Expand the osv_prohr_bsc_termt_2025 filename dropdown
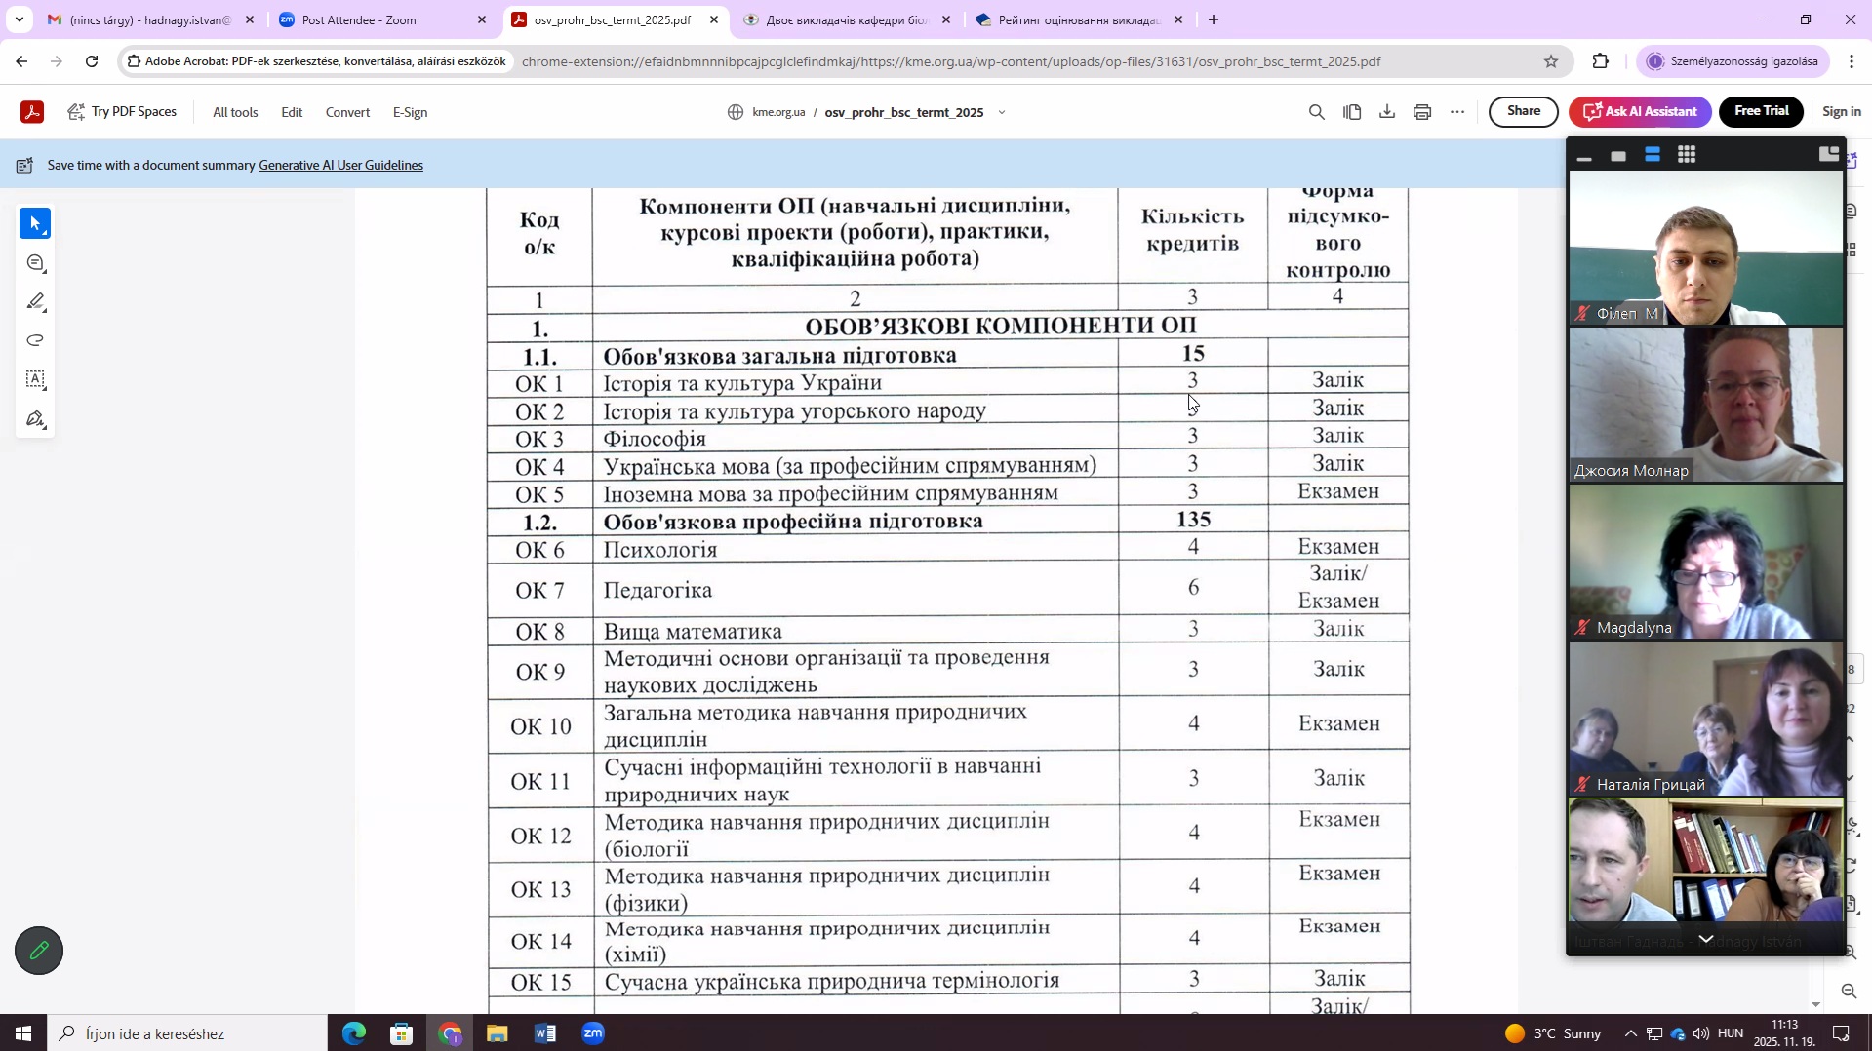Viewport: 1872px width, 1051px height. click(x=1001, y=112)
